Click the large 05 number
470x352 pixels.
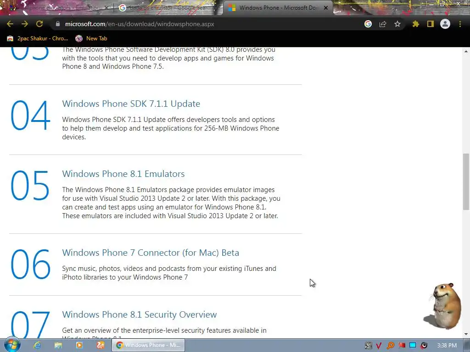pyautogui.click(x=30, y=185)
